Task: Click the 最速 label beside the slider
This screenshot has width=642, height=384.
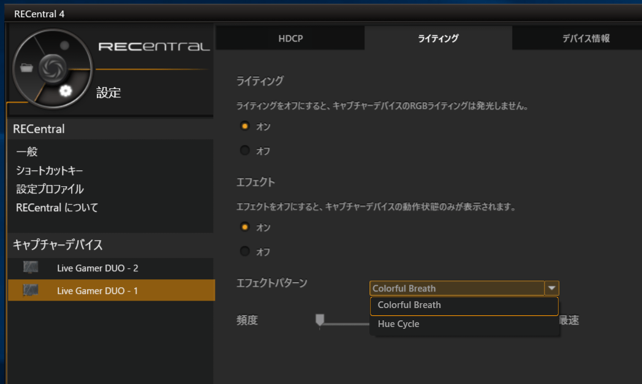Action: [569, 320]
